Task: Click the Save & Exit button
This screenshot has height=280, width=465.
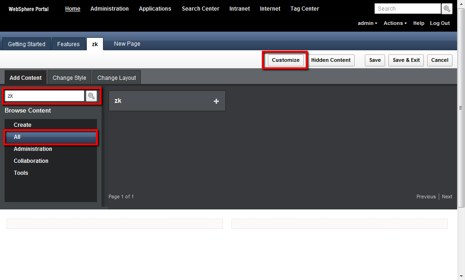Action: tap(406, 60)
